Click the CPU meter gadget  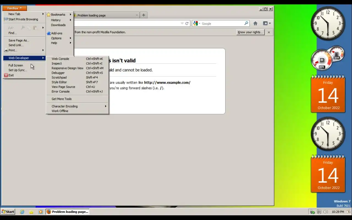coord(327,58)
